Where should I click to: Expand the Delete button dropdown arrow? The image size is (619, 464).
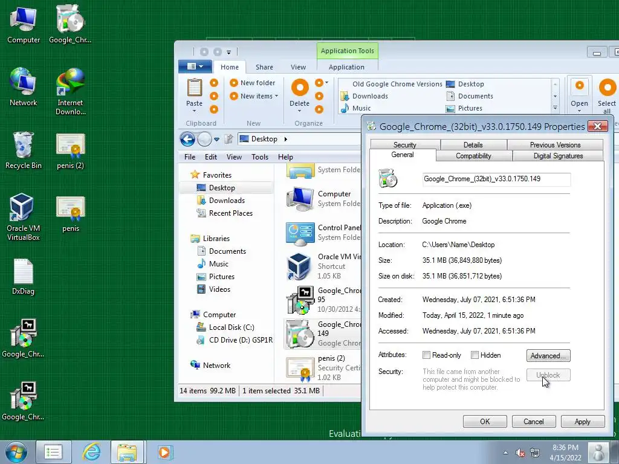pyautogui.click(x=300, y=111)
